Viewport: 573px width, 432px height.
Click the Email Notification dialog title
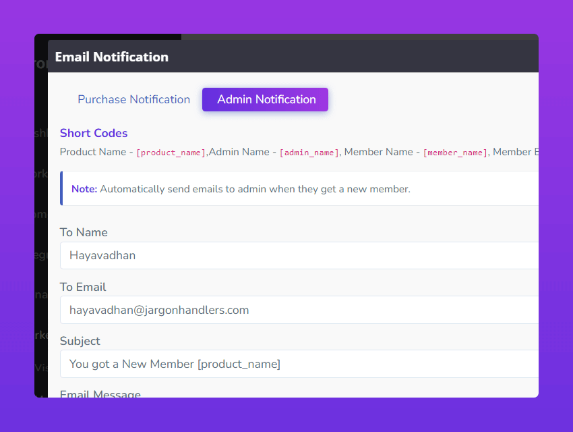click(112, 57)
